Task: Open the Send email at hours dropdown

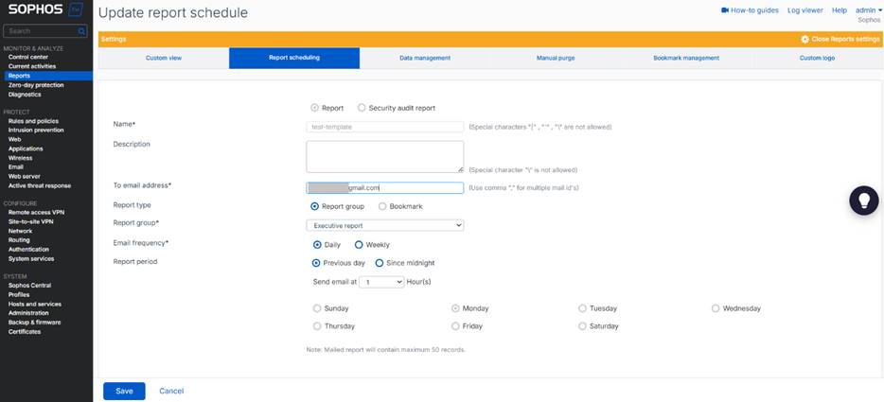Action: click(x=380, y=282)
